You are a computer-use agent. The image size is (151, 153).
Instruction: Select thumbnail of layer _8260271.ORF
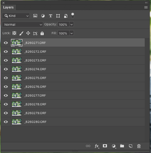[17, 43]
